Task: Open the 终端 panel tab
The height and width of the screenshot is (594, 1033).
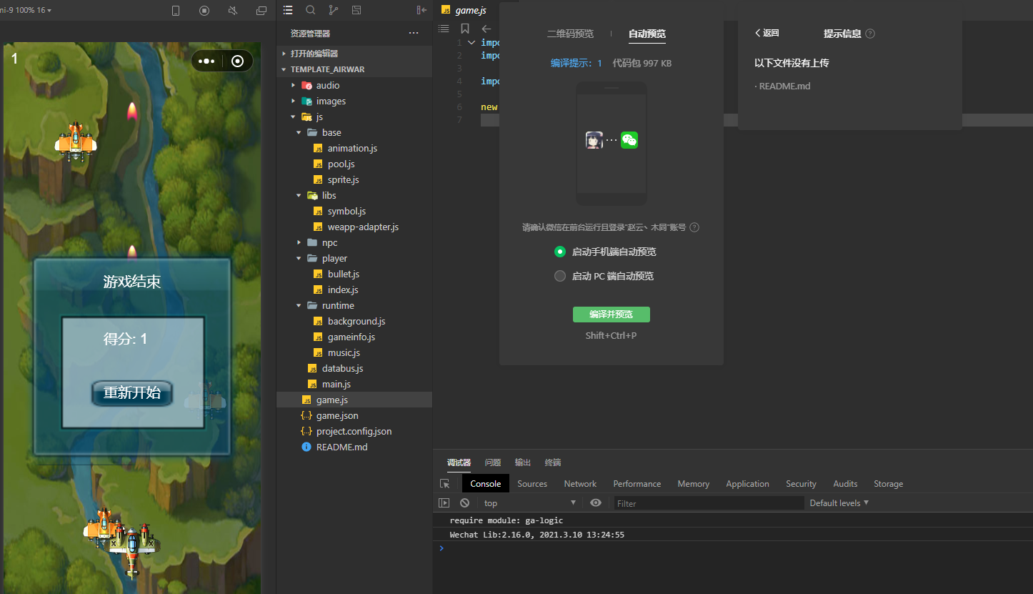Action: coord(553,462)
